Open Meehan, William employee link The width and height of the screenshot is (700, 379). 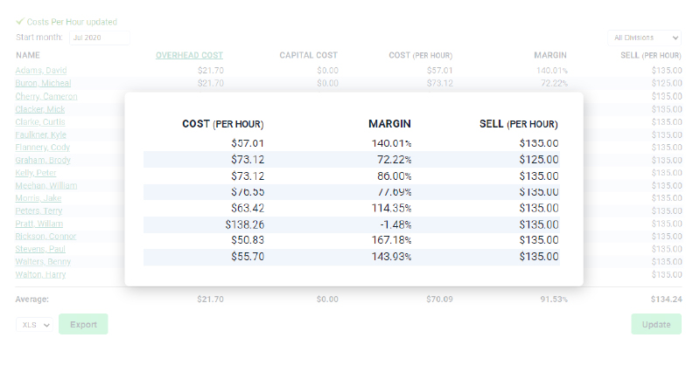coord(46,185)
